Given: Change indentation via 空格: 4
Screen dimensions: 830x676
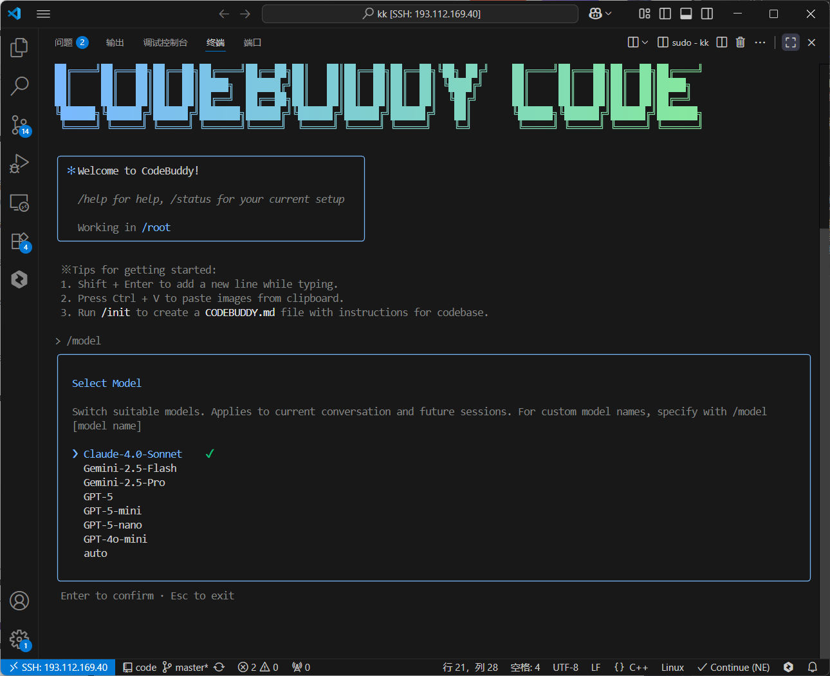Looking at the screenshot, I should 525,667.
